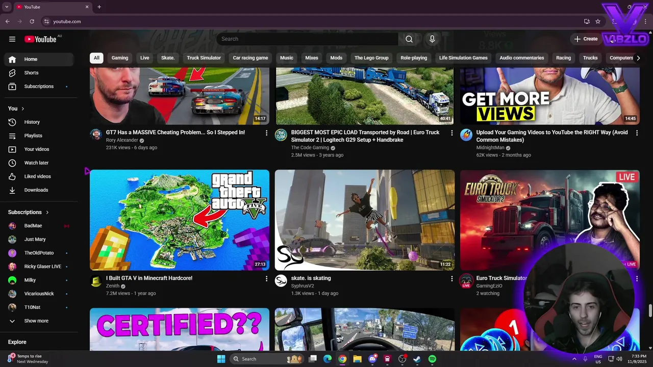Open Milky channel subscription

click(39, 280)
